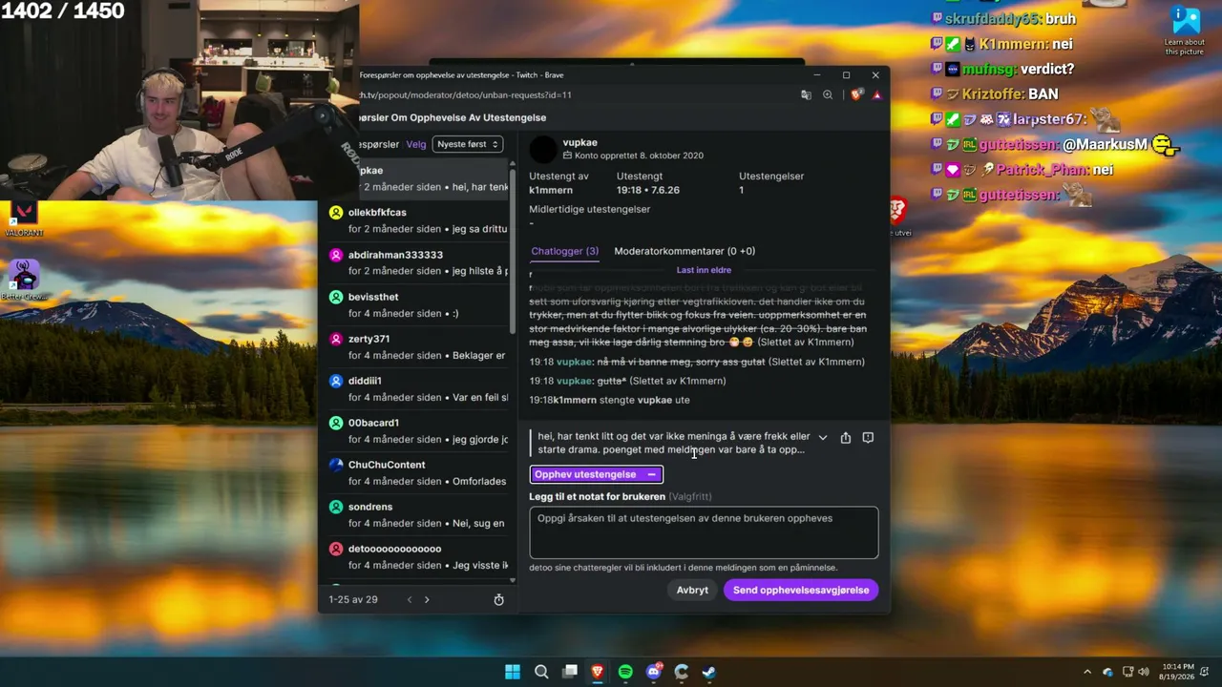Open the notification bell in system tray

click(x=1205, y=672)
